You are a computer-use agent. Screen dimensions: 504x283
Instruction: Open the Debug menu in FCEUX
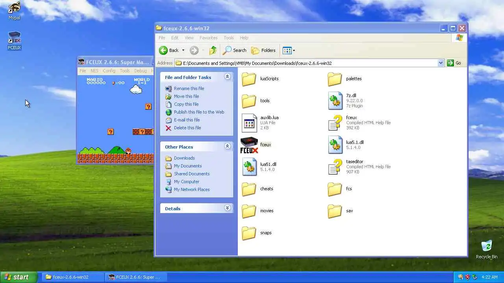click(x=140, y=71)
